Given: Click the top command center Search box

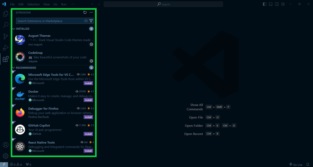Looking at the screenshot, I should click(x=163, y=4).
